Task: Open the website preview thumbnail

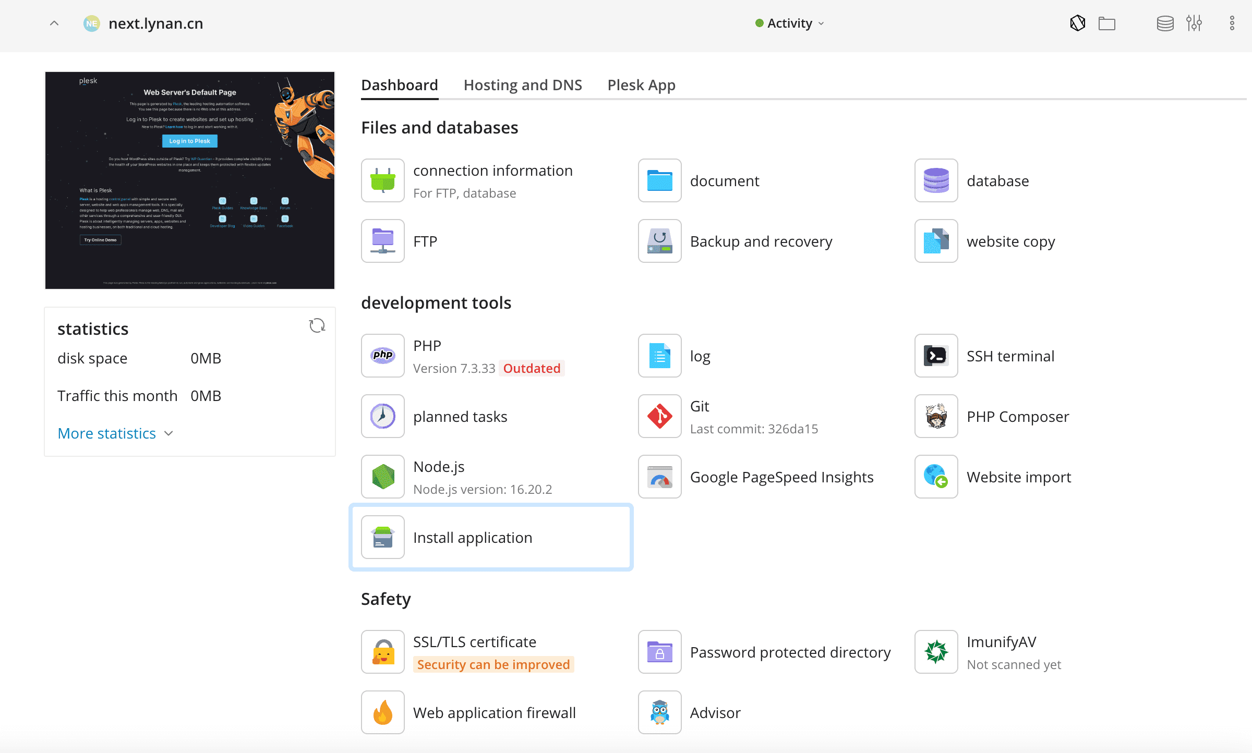Action: pyautogui.click(x=190, y=180)
